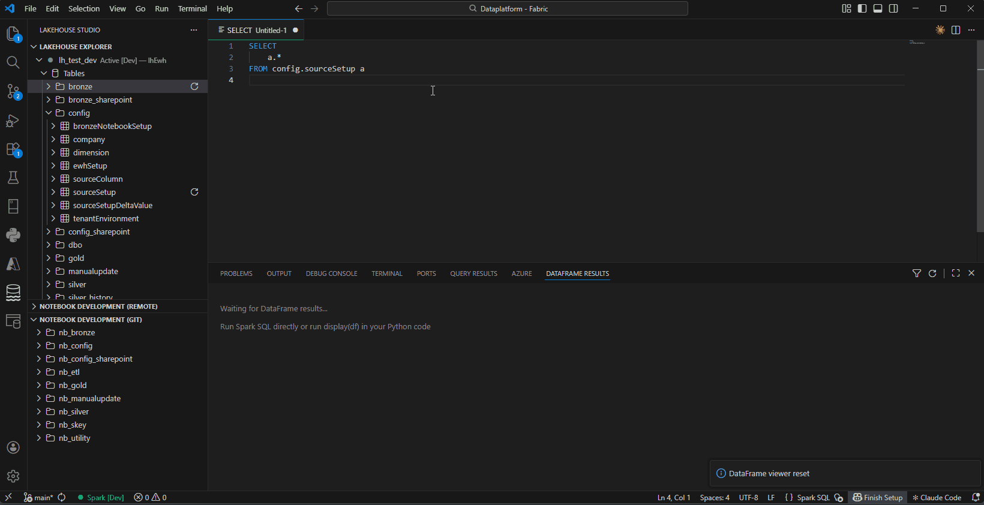Screen dimensions: 984x505
Task: Go back using navigation arrow
Action: coord(299,8)
